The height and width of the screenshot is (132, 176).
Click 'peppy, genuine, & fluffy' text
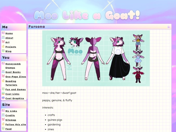(x=57, y=100)
